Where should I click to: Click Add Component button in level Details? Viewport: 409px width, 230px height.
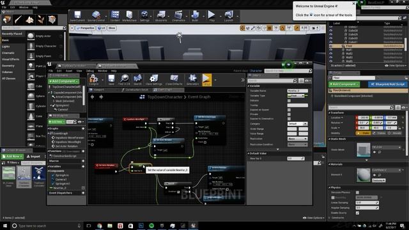(344, 84)
